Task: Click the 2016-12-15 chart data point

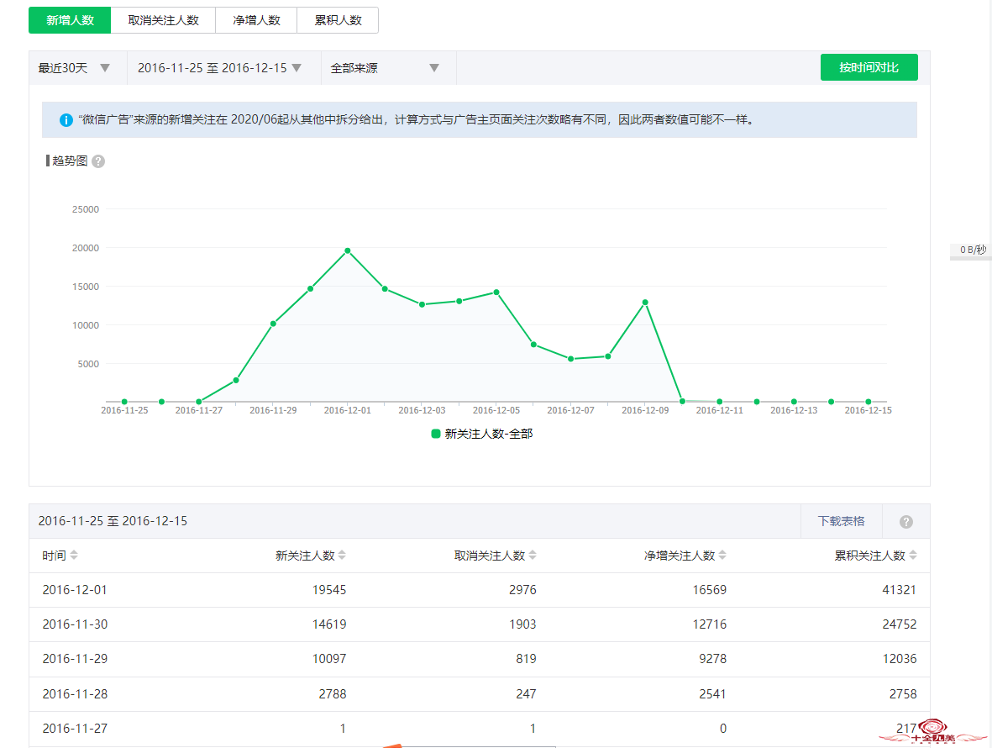Action: (x=869, y=402)
